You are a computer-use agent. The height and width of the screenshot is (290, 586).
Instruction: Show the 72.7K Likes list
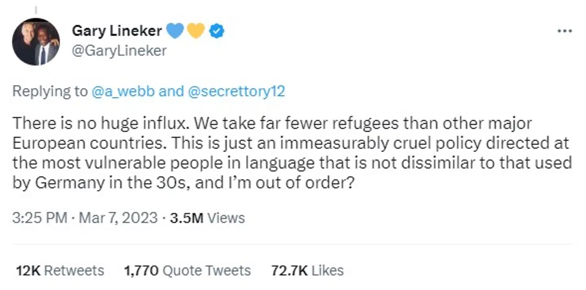click(308, 271)
